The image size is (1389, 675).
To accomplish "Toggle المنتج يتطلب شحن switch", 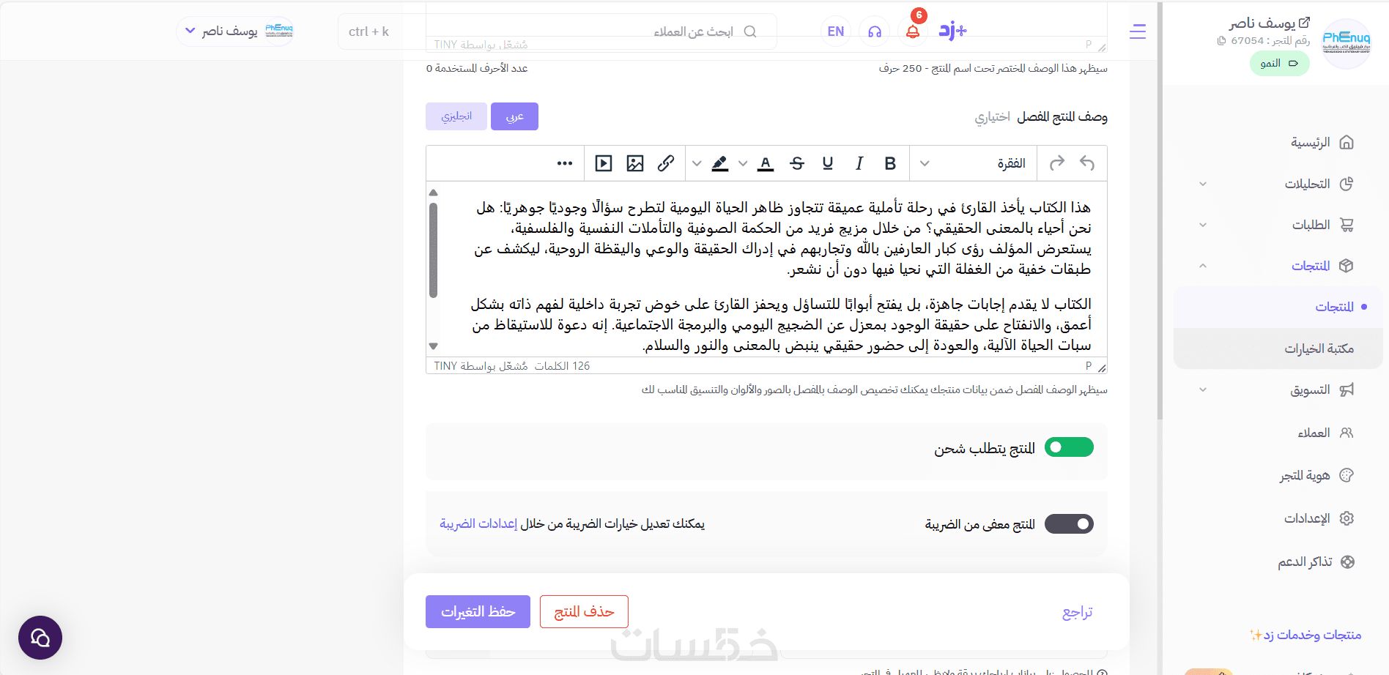I will coord(1069,447).
